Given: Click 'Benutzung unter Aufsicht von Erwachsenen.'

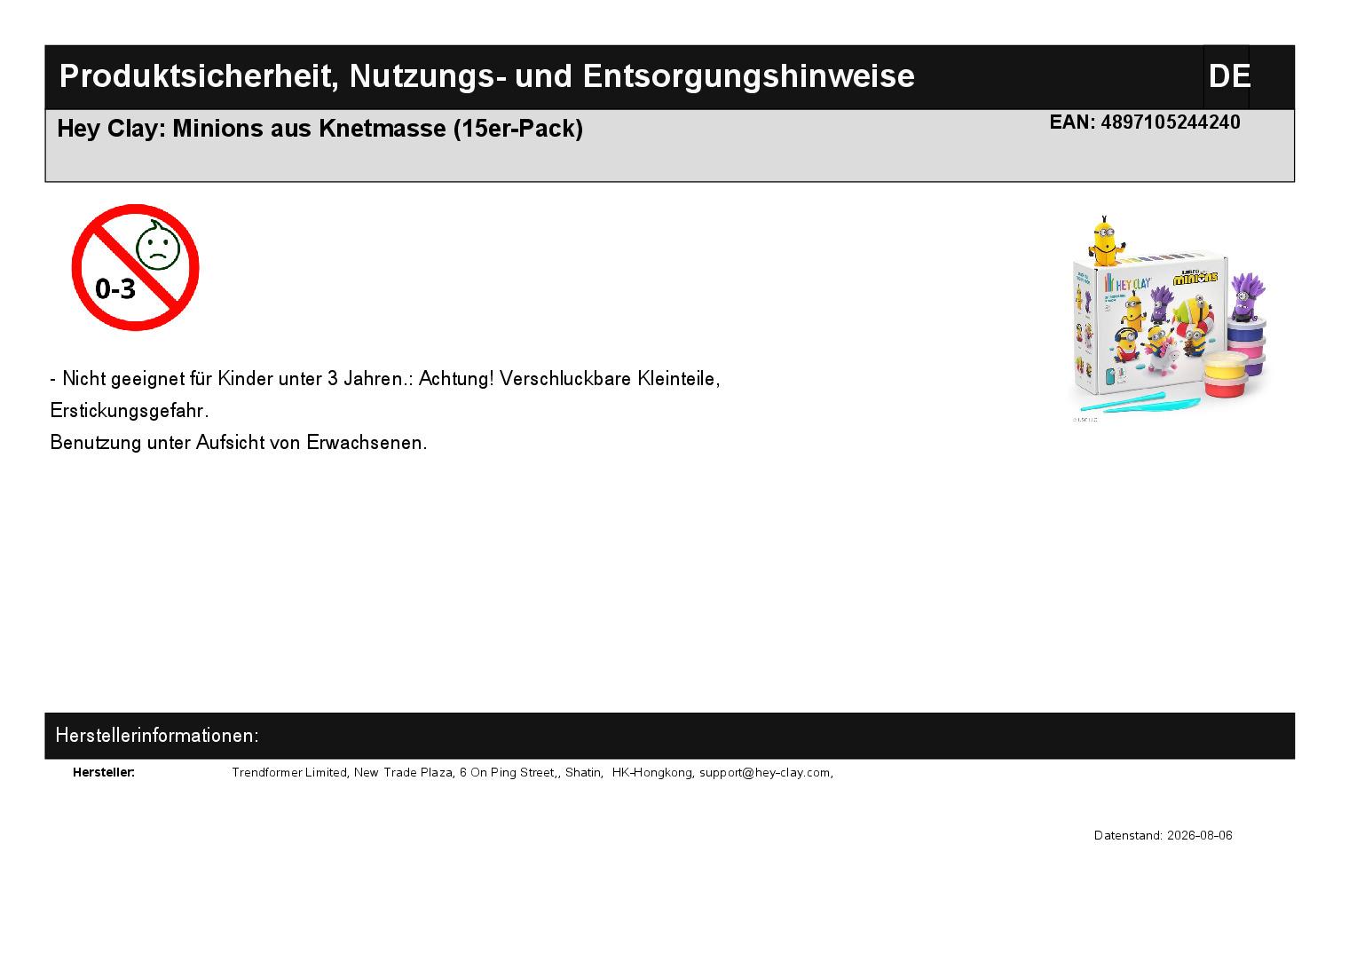Looking at the screenshot, I should 239,443.
